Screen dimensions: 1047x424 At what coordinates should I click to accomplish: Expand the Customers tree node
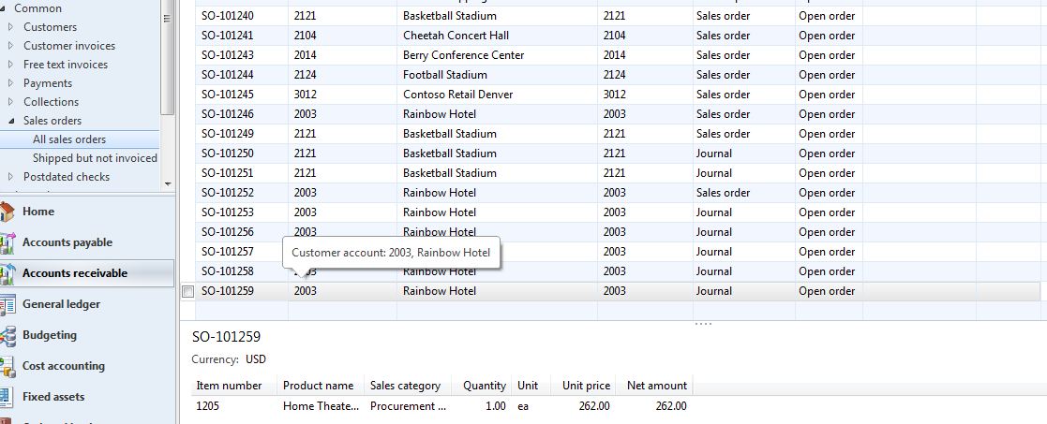tap(11, 27)
